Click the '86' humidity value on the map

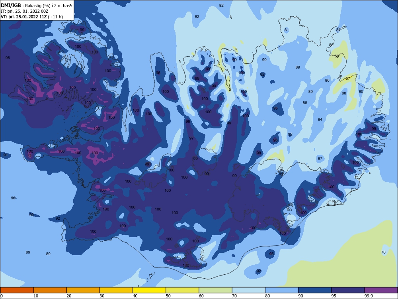pos(327,81)
